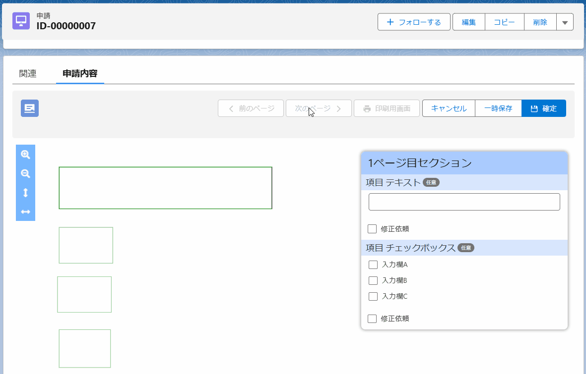The width and height of the screenshot is (586, 374).
Task: Check the 入力欄C checkbox
Action: pyautogui.click(x=373, y=296)
